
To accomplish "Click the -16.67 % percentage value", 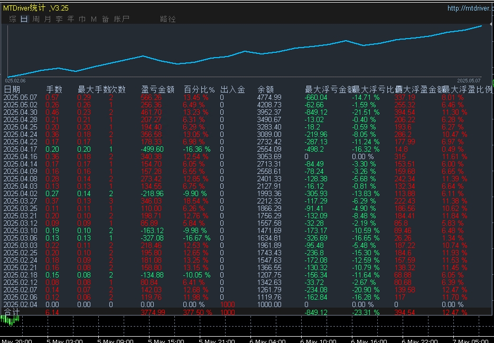I will pyautogui.click(x=197, y=238).
